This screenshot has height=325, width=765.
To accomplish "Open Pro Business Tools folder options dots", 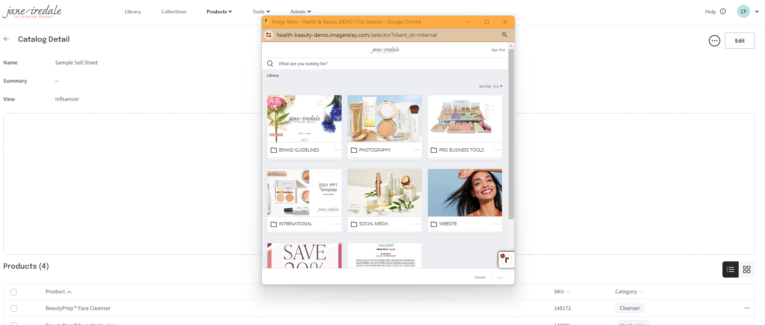I will pyautogui.click(x=497, y=150).
